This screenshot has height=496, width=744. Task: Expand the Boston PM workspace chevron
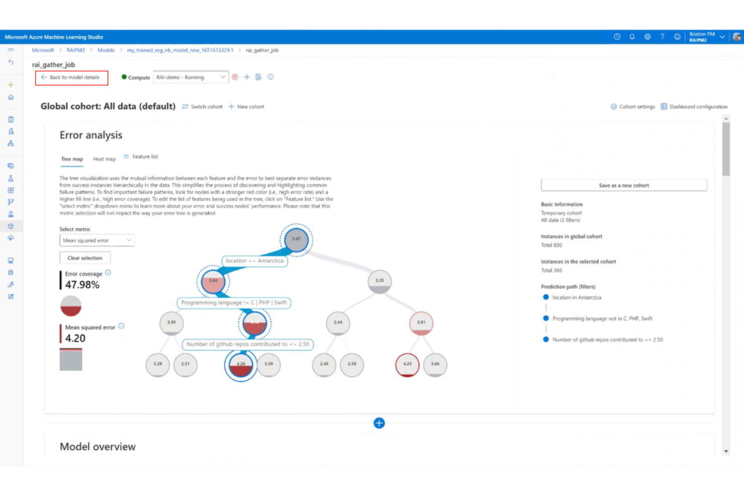pyautogui.click(x=722, y=37)
